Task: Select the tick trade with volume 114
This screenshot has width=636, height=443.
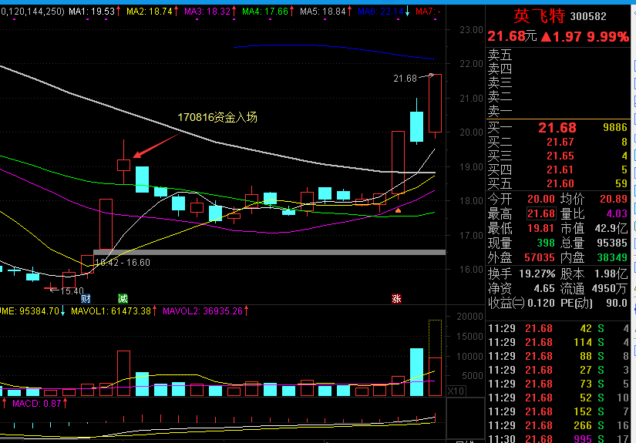Action: point(558,342)
